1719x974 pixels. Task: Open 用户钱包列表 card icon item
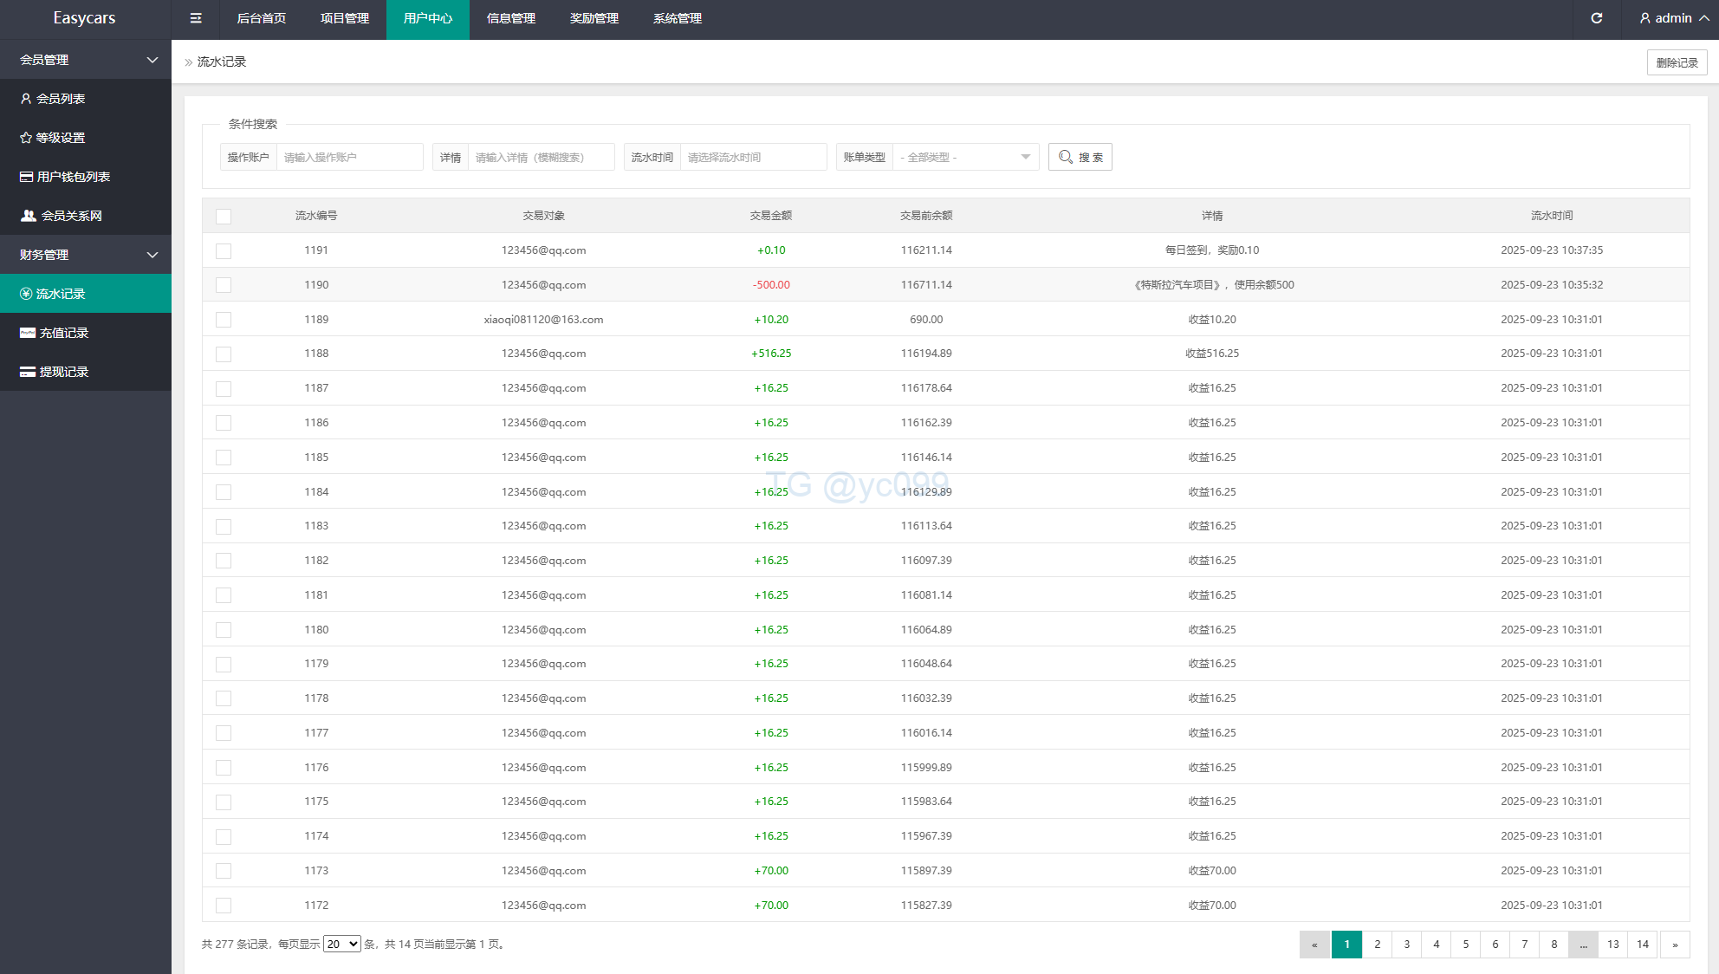27,177
